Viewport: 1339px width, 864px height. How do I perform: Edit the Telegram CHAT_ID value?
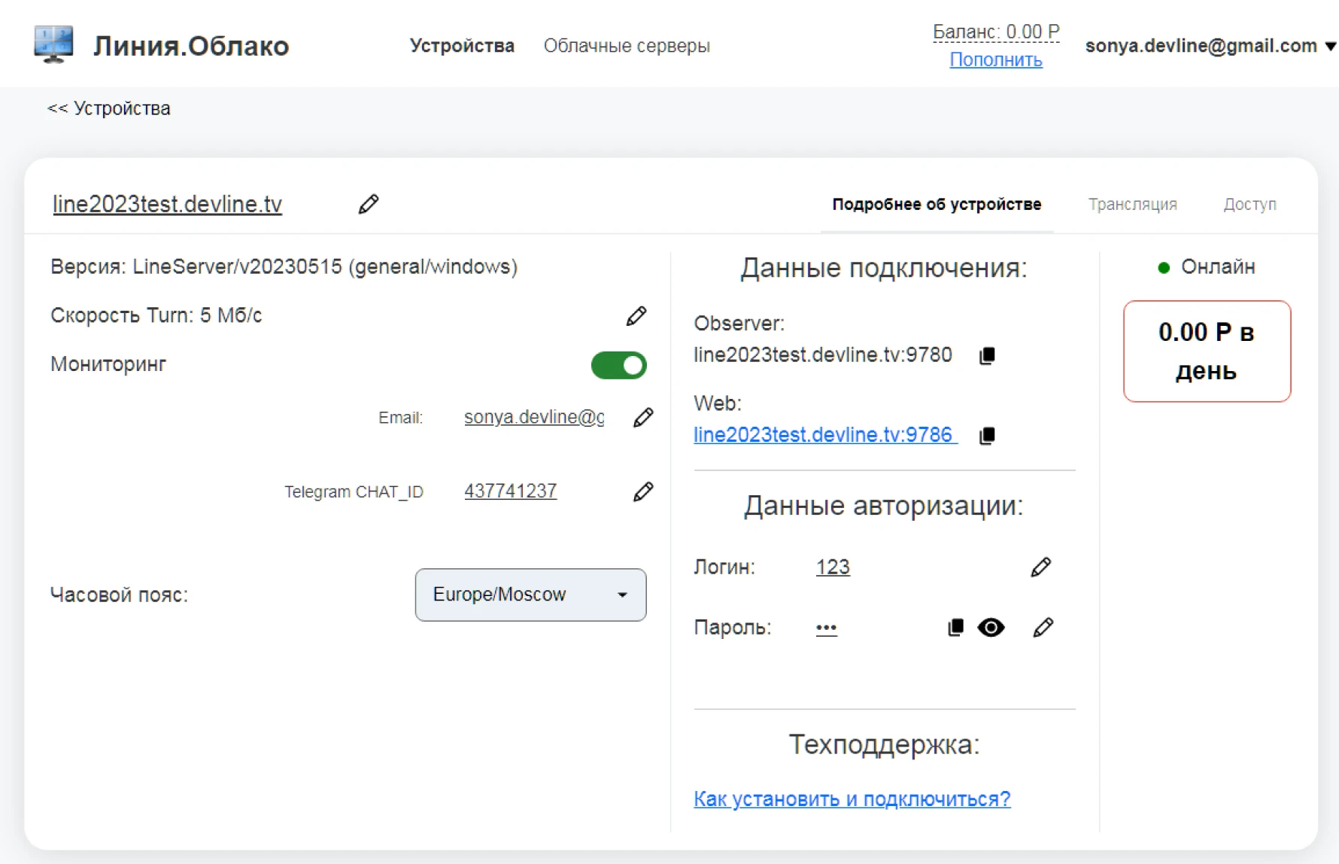[643, 492]
